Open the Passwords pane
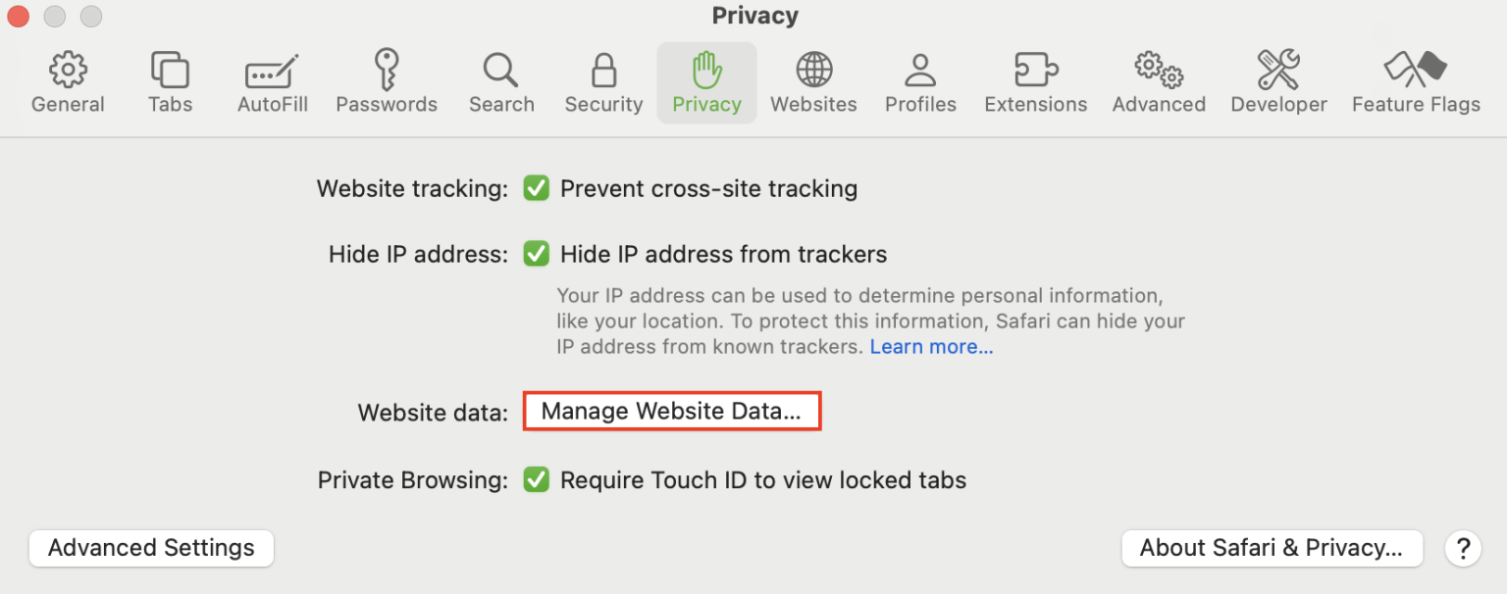 (x=387, y=81)
